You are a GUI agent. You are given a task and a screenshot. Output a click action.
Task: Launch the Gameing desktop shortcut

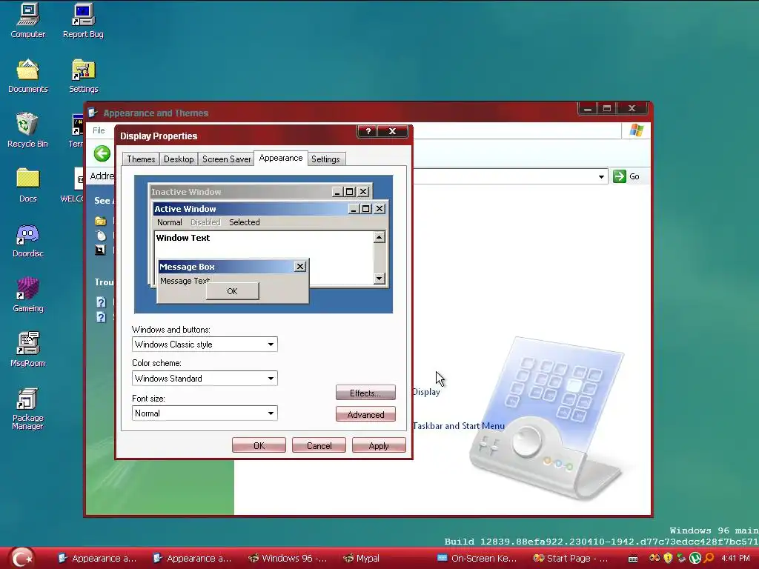(x=27, y=295)
